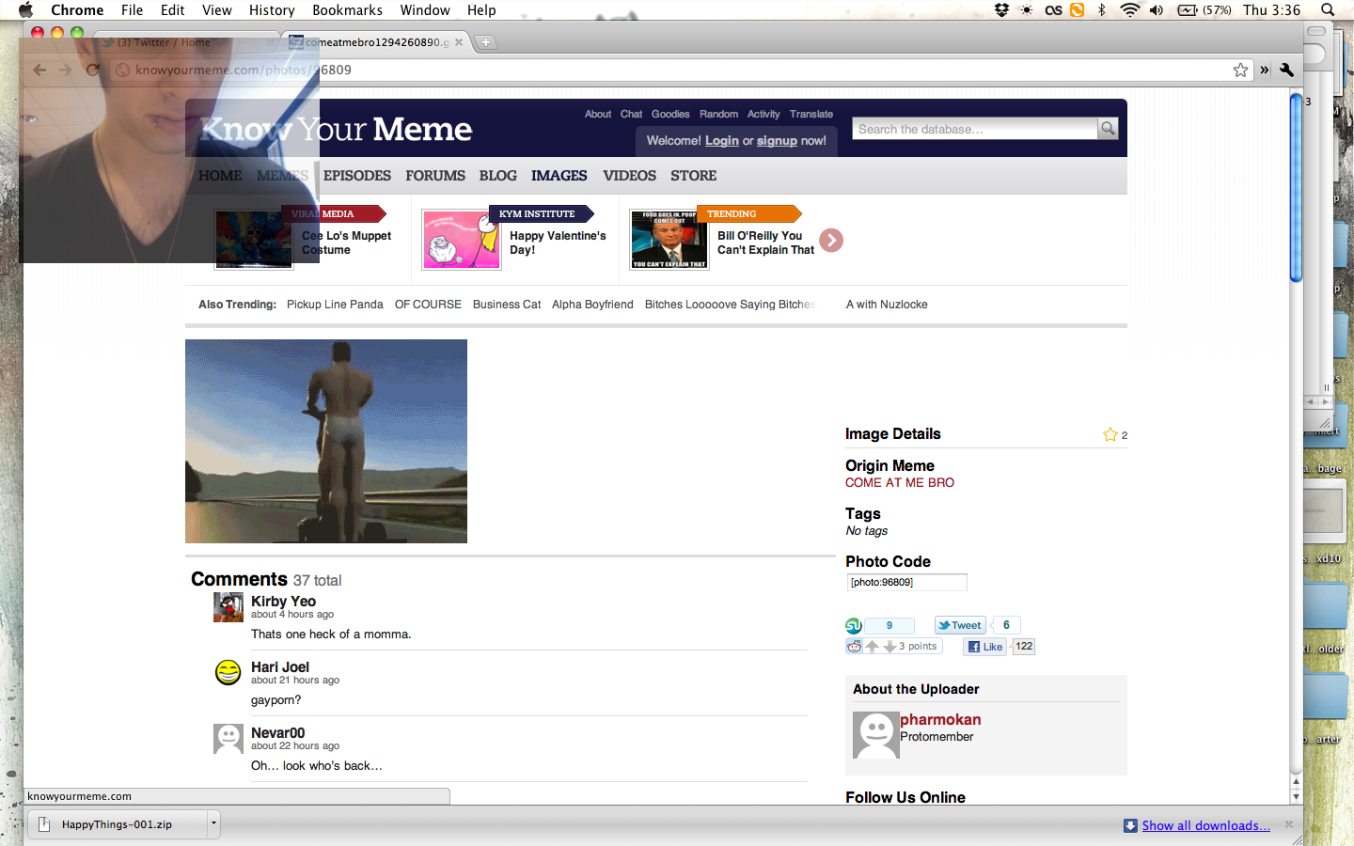Bookmark this page with the star icon
Screen dimensions: 1354x846
[1240, 70]
